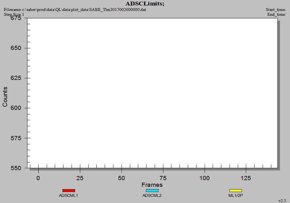The image size is (290, 203).
Task: Click the cyan ADSCML2 legend swatch
Action: [x=152, y=190]
